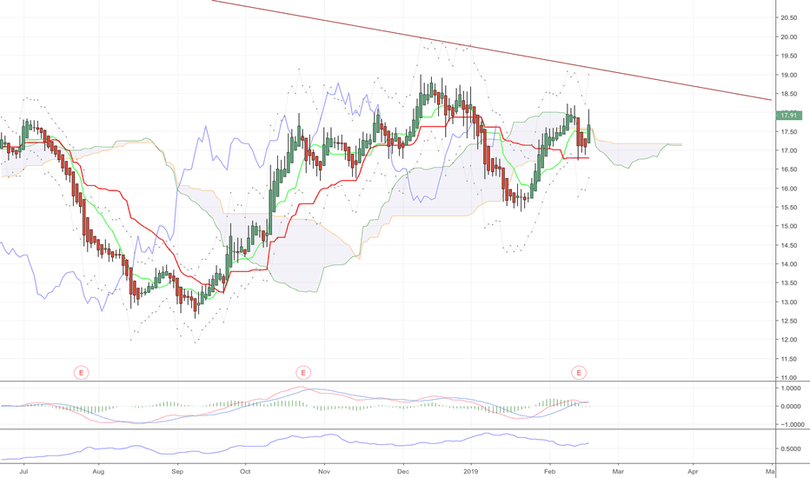This screenshot has width=810, height=478.
Task: Click the Oct label on time axis
Action: click(x=245, y=471)
